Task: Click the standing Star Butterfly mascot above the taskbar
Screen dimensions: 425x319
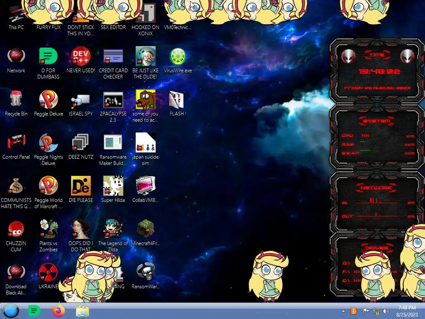Action: [268, 276]
